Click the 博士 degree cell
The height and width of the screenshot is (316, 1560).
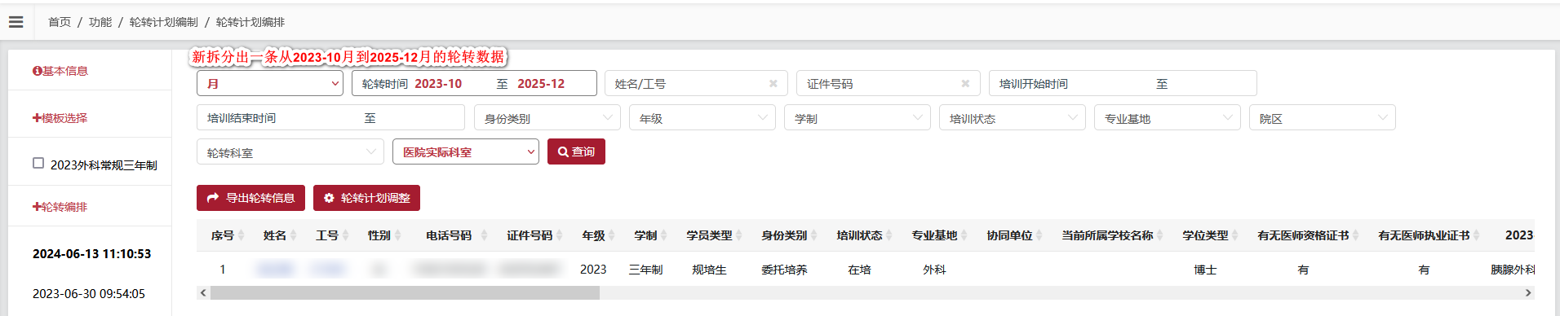point(1205,270)
